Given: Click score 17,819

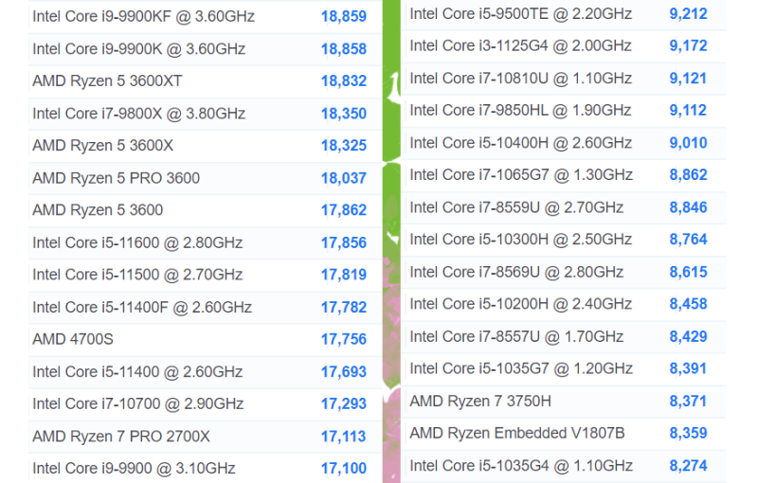Looking at the screenshot, I should pyautogui.click(x=344, y=275).
